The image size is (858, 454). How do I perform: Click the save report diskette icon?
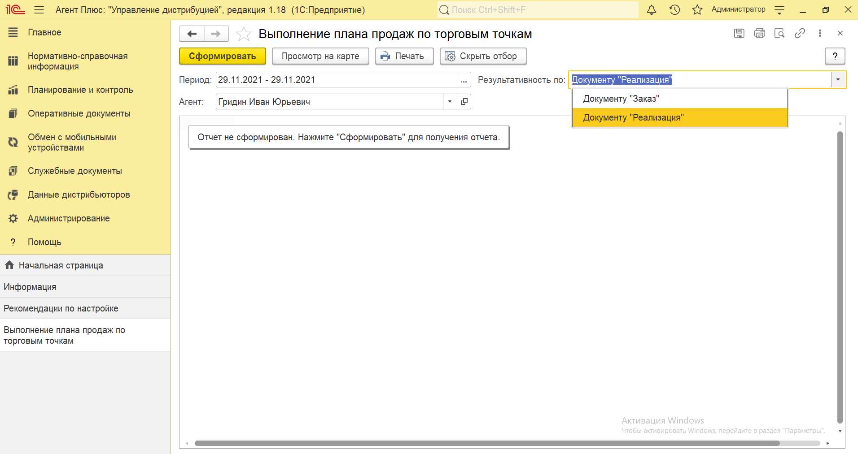click(739, 33)
